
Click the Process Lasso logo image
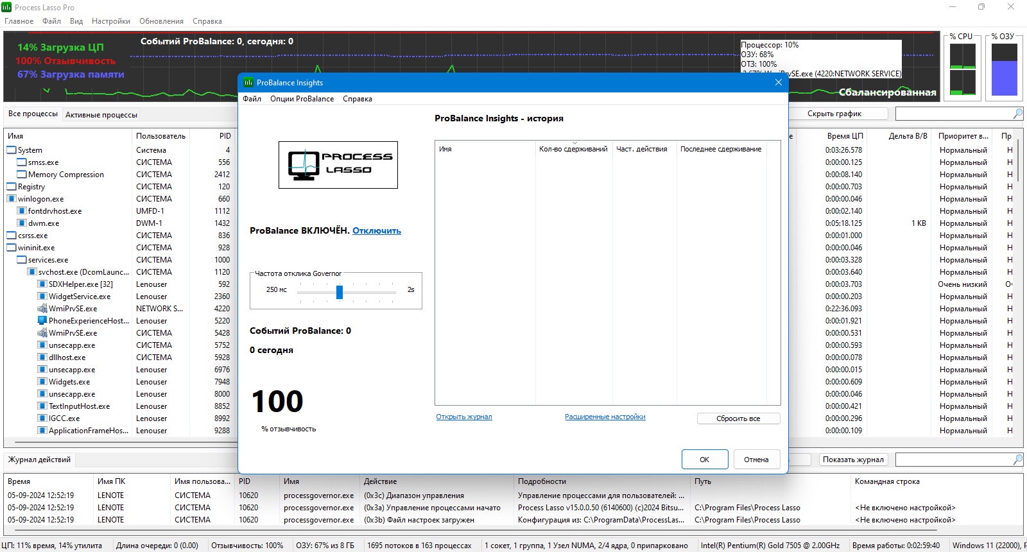338,165
